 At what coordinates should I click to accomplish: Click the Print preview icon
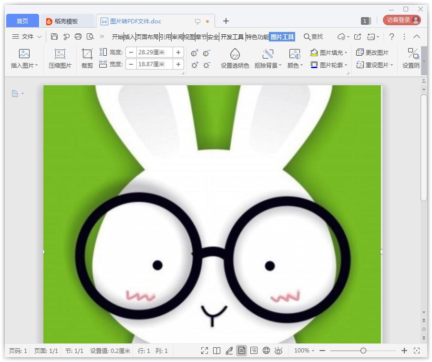tap(91, 36)
